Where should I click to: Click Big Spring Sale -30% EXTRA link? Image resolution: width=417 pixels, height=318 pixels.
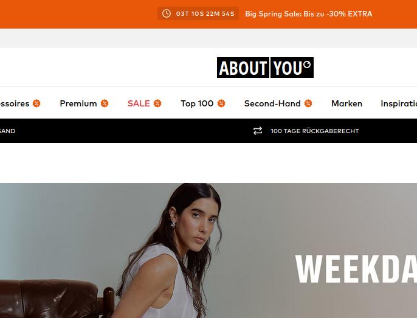[x=309, y=14]
